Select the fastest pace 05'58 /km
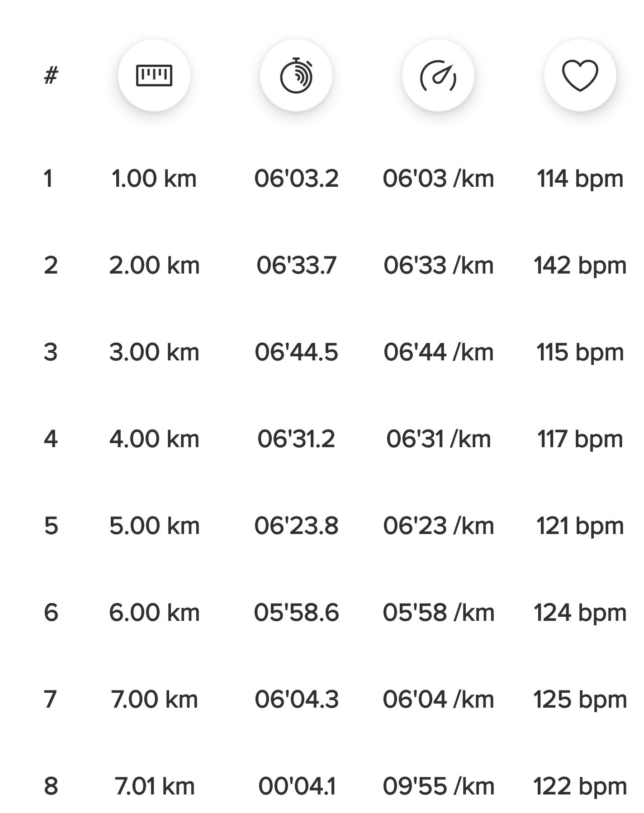644x813 pixels. point(438,613)
